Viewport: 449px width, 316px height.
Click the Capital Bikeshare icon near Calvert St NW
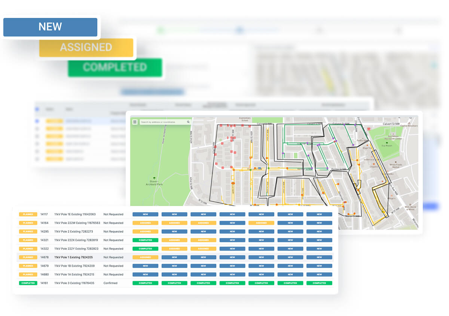click(x=409, y=123)
